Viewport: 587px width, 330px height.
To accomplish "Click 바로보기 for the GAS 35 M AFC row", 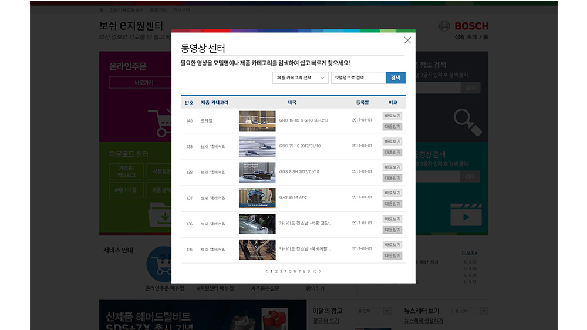I will 392,193.
